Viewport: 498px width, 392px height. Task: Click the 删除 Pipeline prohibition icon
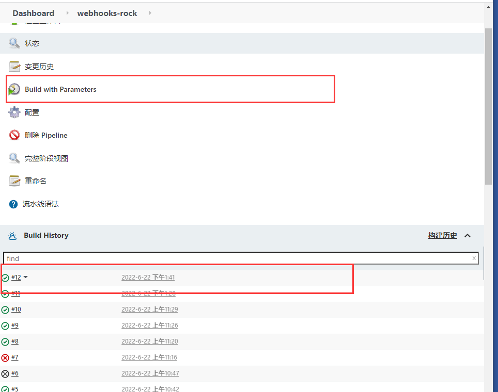tap(14, 135)
